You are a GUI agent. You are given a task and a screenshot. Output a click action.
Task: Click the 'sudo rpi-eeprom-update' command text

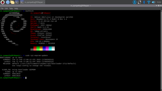click(x=36, y=56)
